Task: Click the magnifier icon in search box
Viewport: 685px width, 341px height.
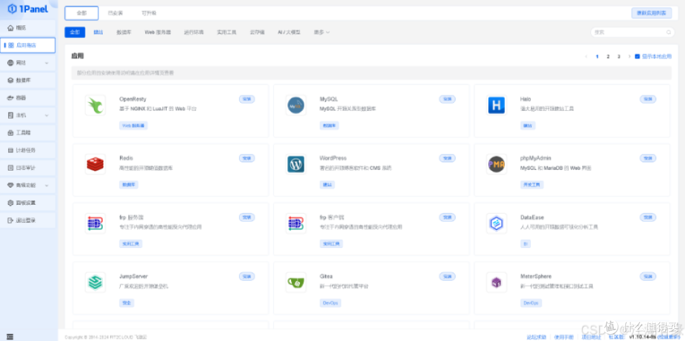Action: point(669,32)
